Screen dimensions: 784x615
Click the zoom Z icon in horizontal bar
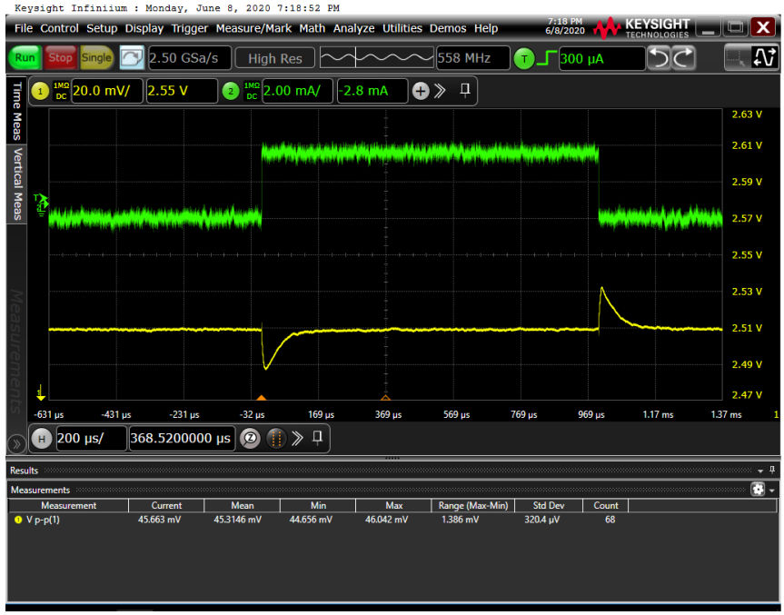click(x=249, y=439)
